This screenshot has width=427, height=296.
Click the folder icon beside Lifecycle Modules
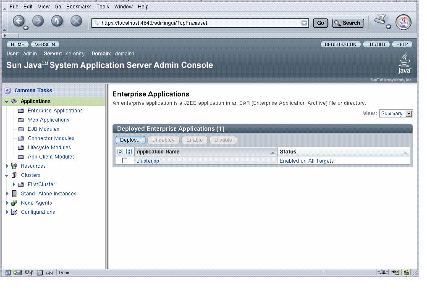[21, 148]
